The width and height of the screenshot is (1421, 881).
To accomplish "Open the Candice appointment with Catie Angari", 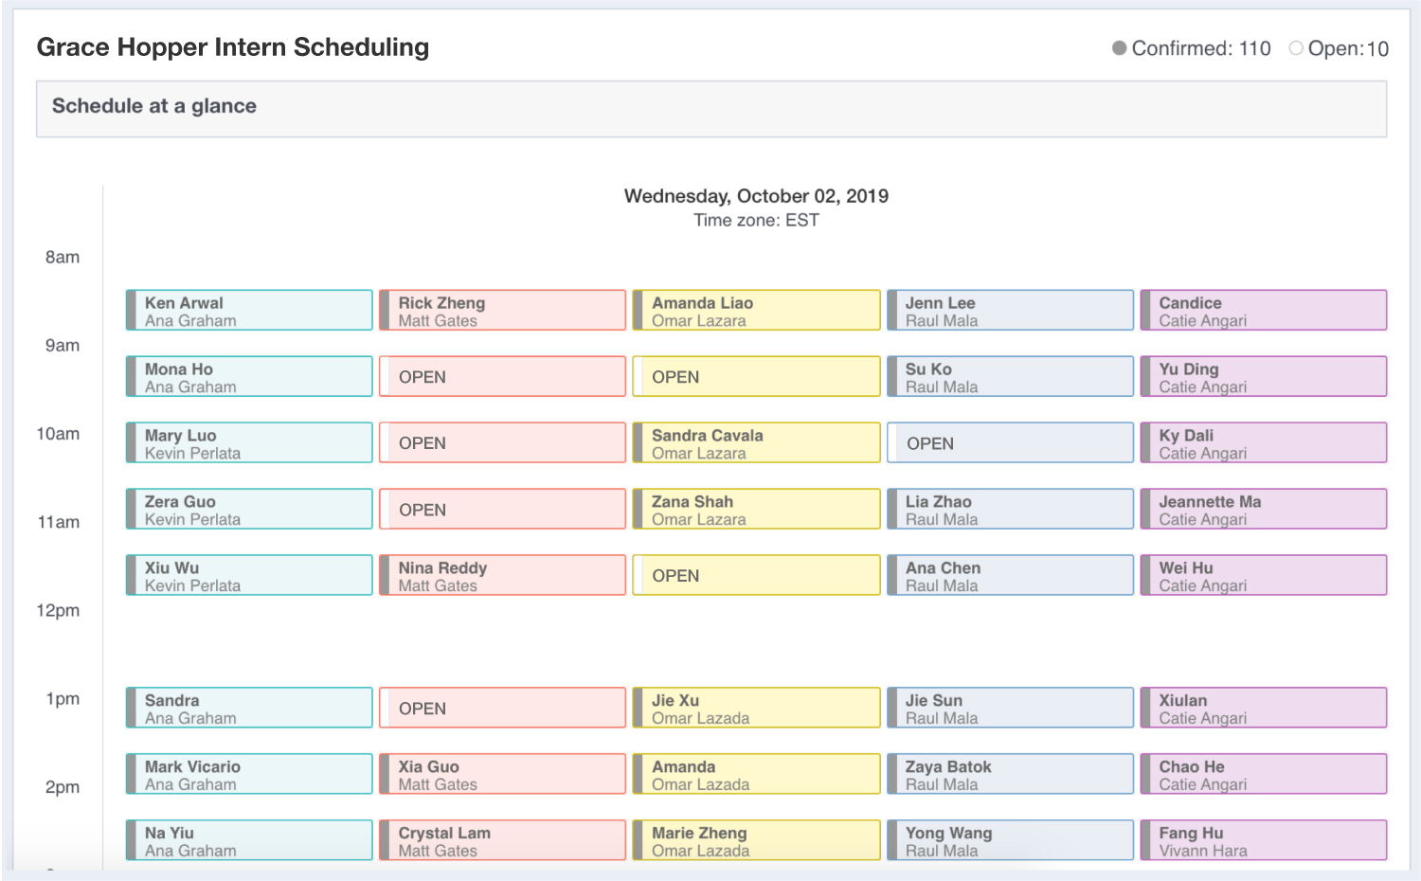I will [1264, 310].
